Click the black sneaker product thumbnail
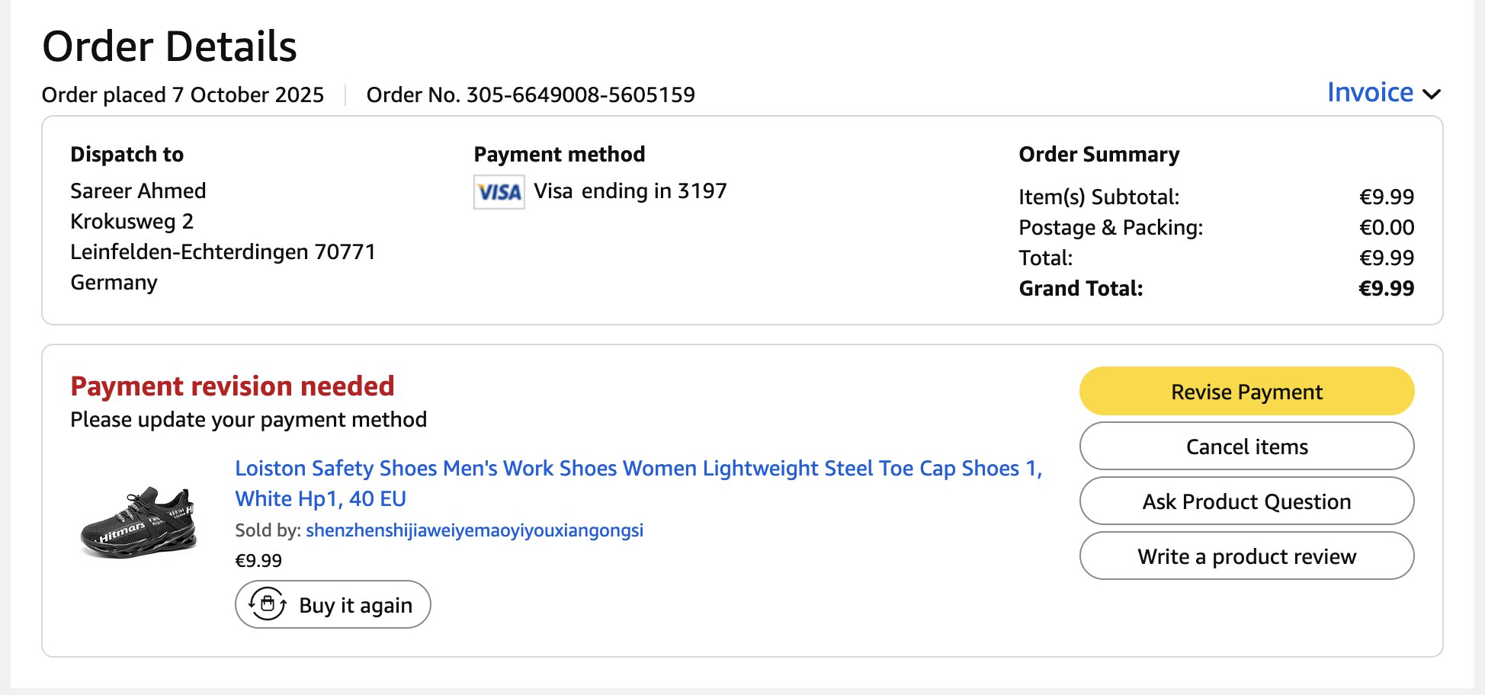 click(x=139, y=522)
